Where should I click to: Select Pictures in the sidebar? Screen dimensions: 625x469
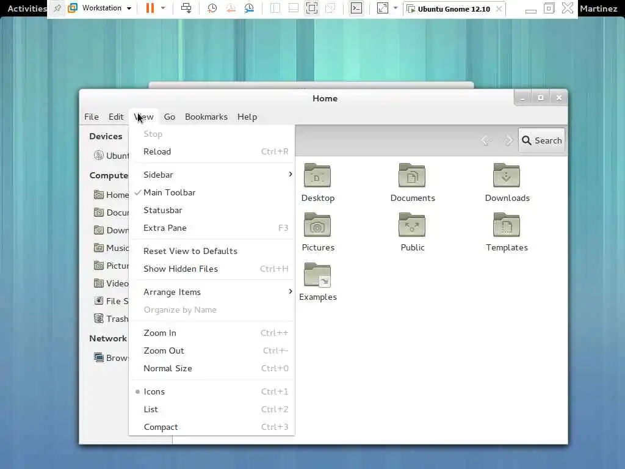point(111,266)
